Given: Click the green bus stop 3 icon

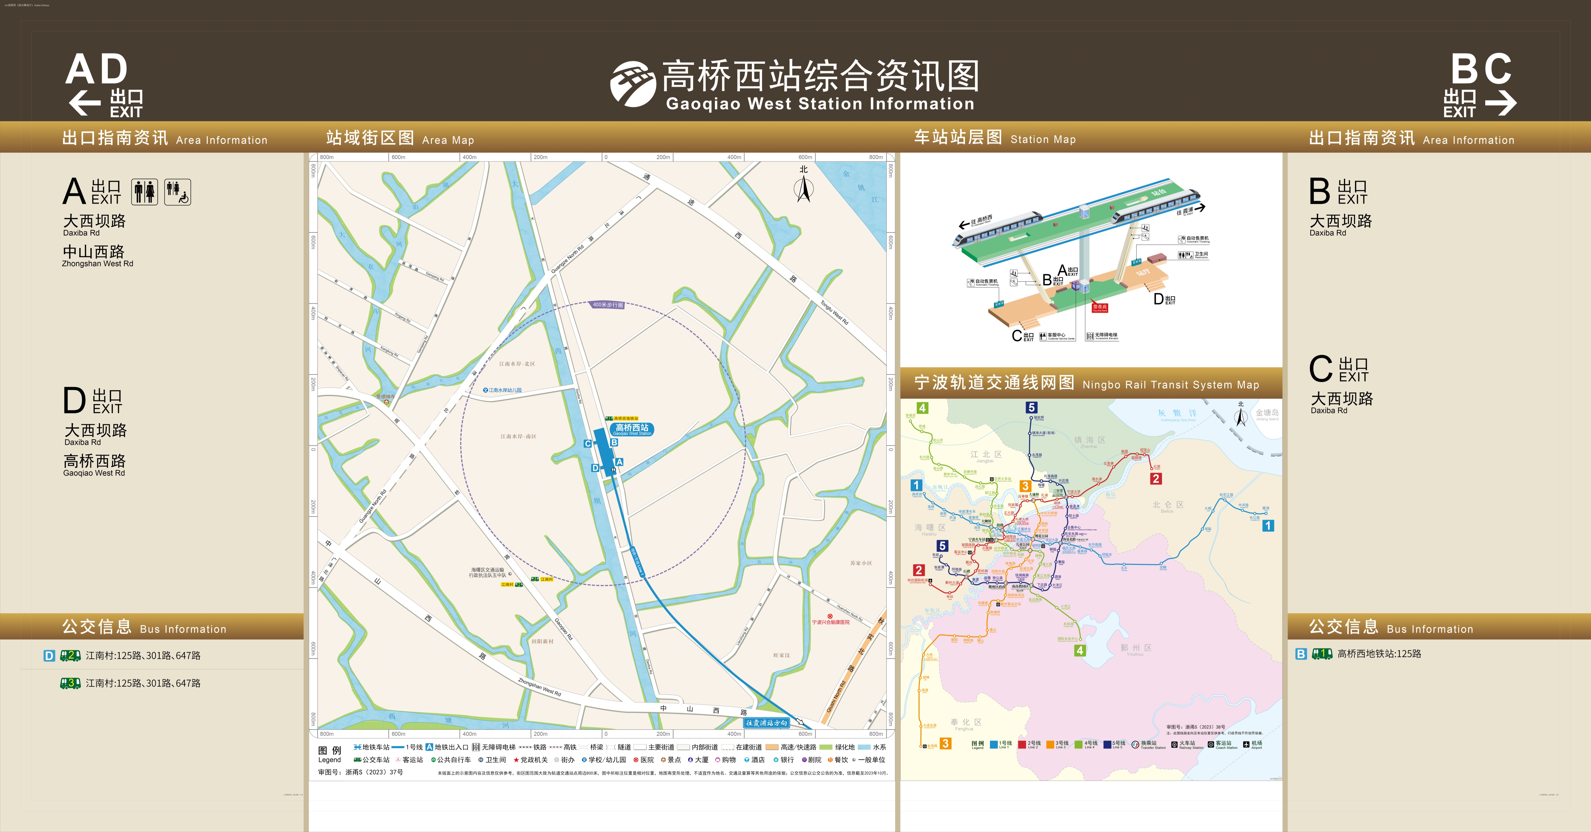Looking at the screenshot, I should coord(70,683).
